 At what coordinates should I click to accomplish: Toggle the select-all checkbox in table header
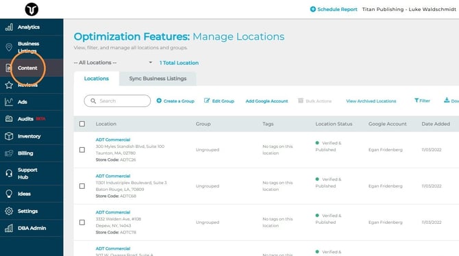point(82,124)
